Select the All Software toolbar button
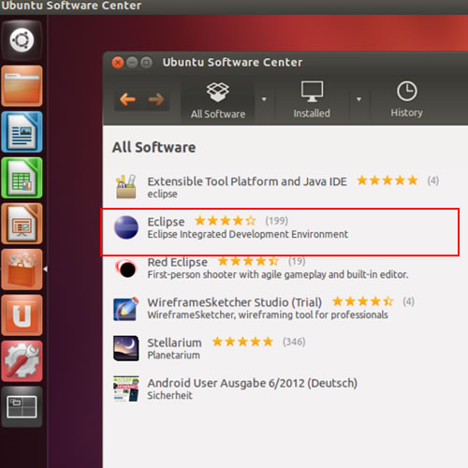Image resolution: width=468 pixels, height=468 pixels. (218, 100)
